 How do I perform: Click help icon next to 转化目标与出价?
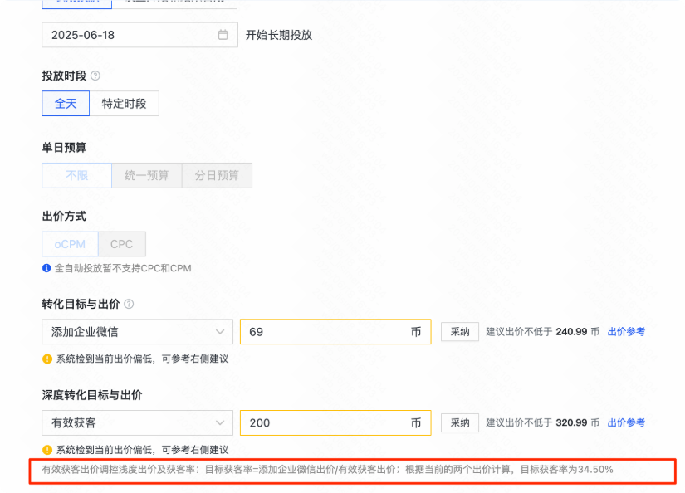[129, 304]
